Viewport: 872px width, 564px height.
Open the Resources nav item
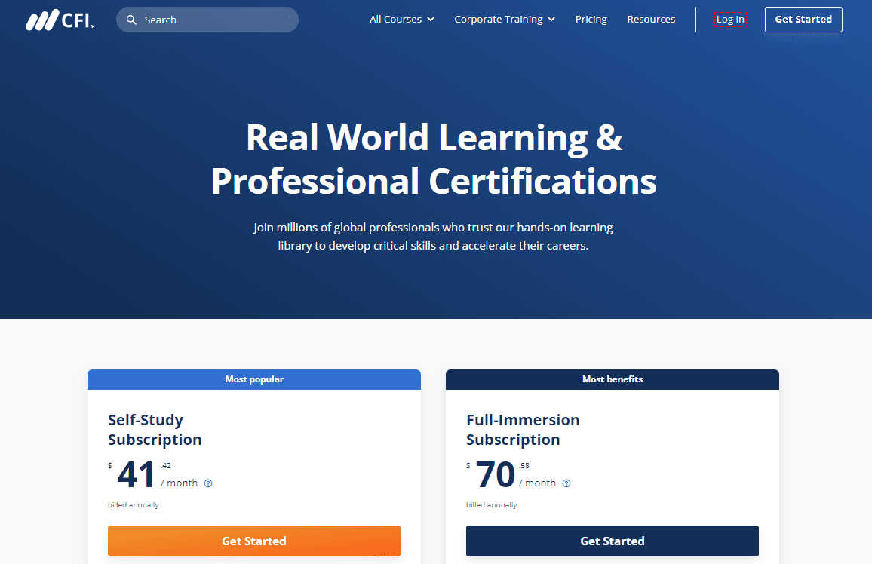651,20
